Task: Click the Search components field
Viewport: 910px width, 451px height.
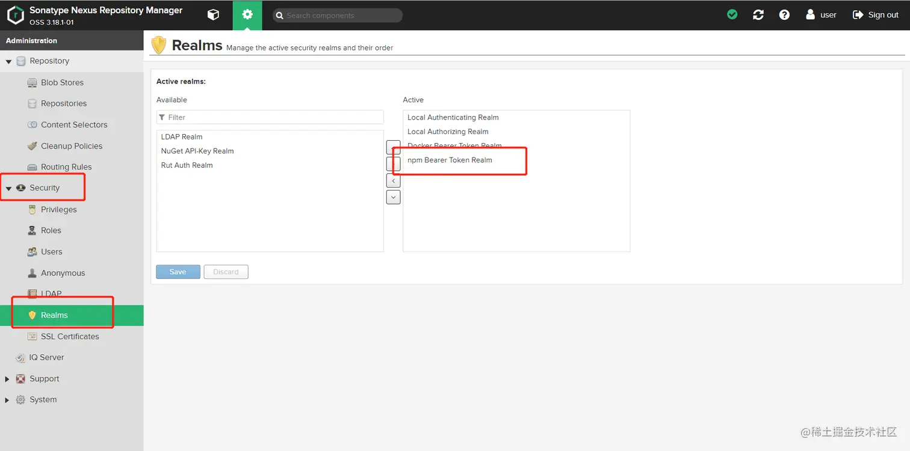Action: [338, 15]
